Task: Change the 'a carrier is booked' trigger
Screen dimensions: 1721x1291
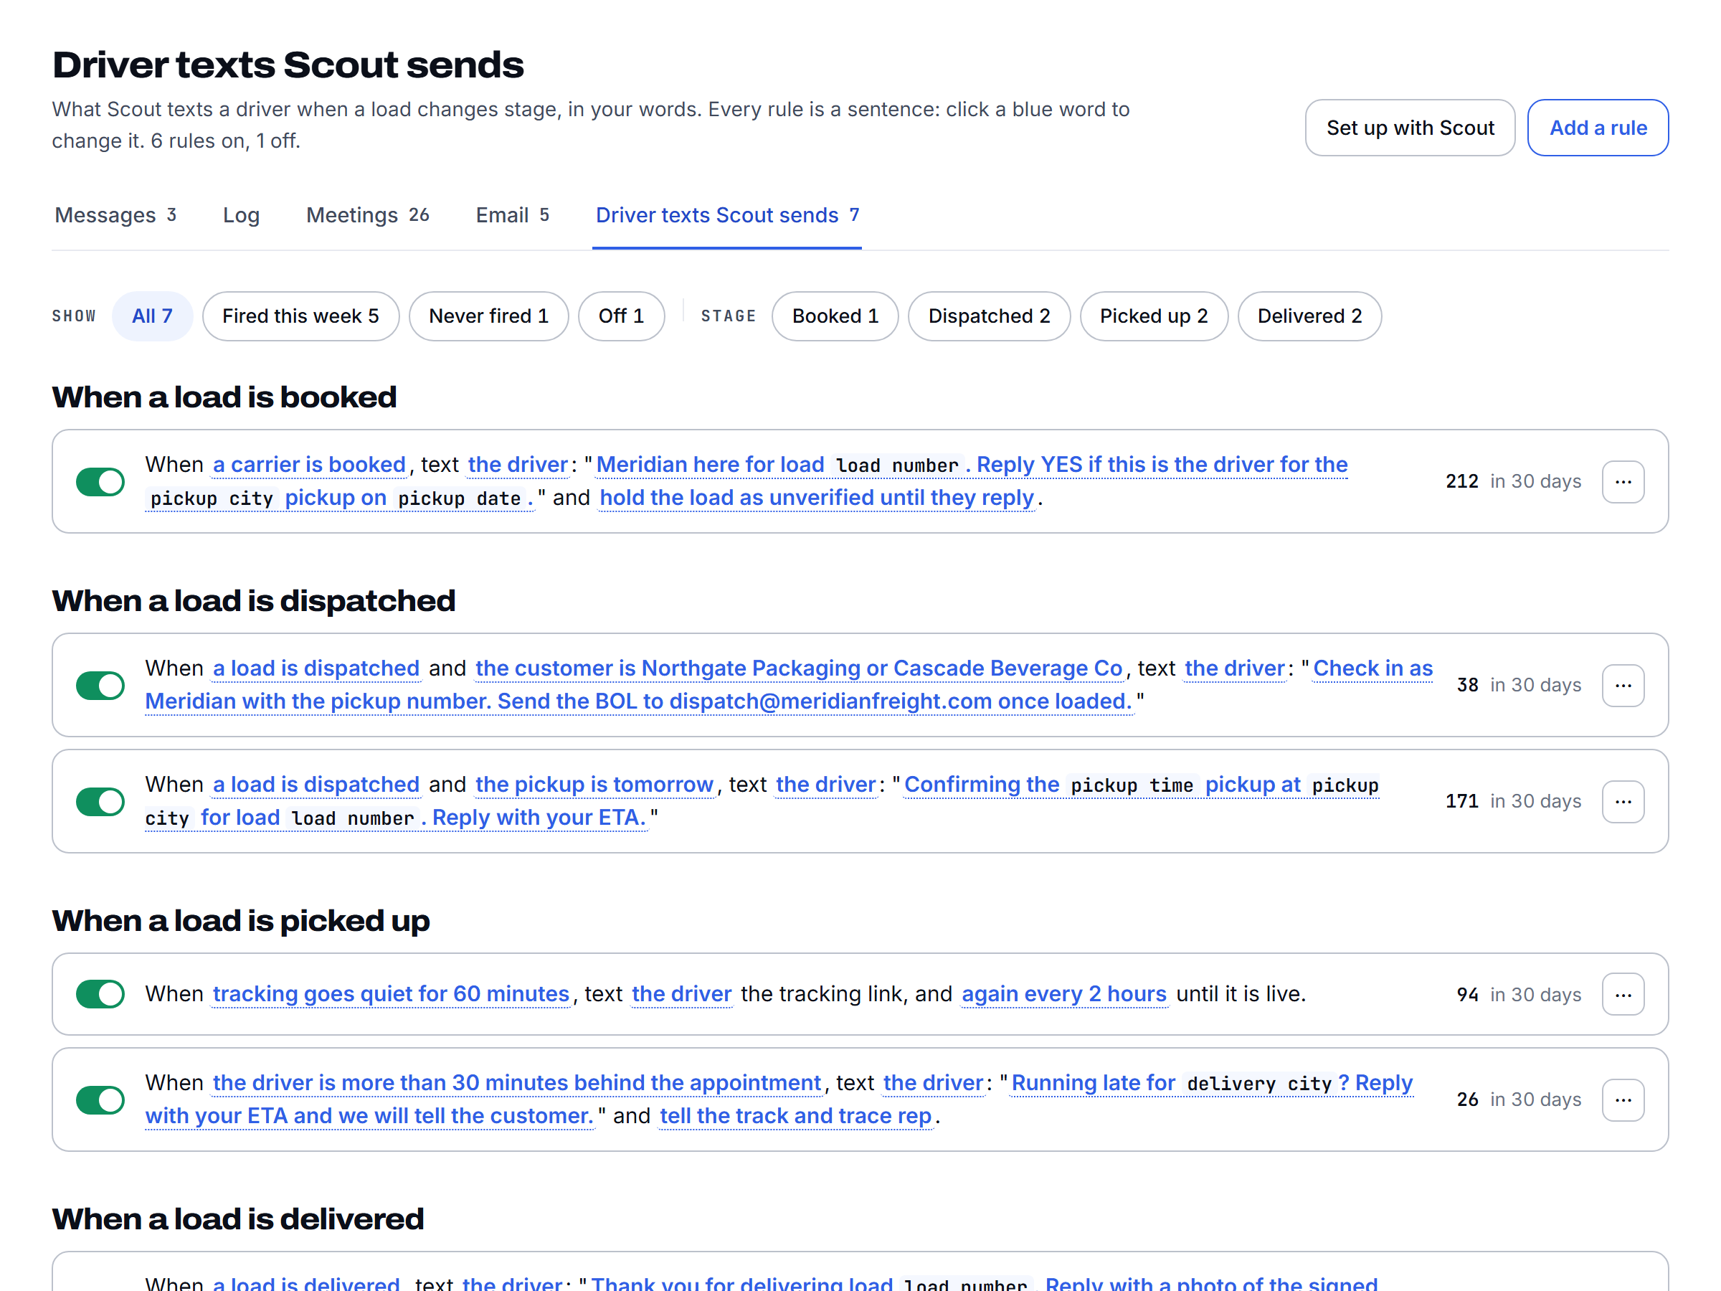Action: click(309, 465)
